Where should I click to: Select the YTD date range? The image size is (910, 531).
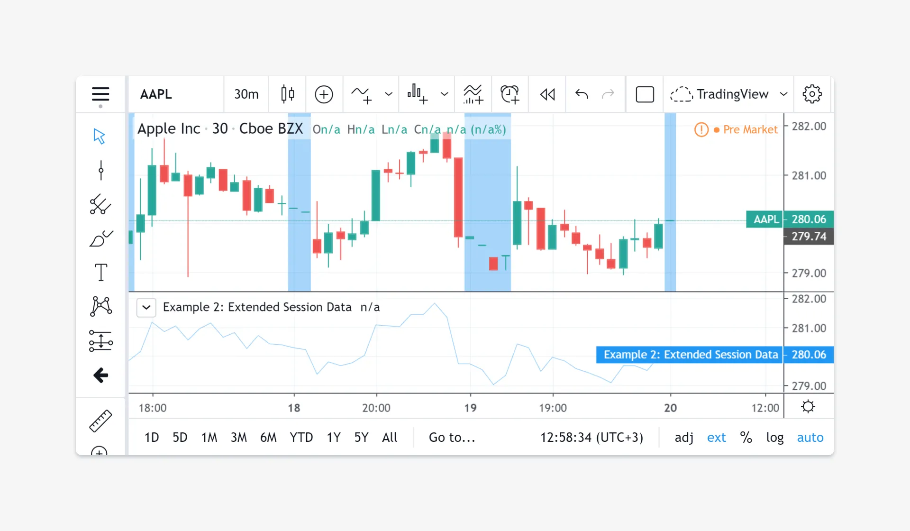coord(301,437)
